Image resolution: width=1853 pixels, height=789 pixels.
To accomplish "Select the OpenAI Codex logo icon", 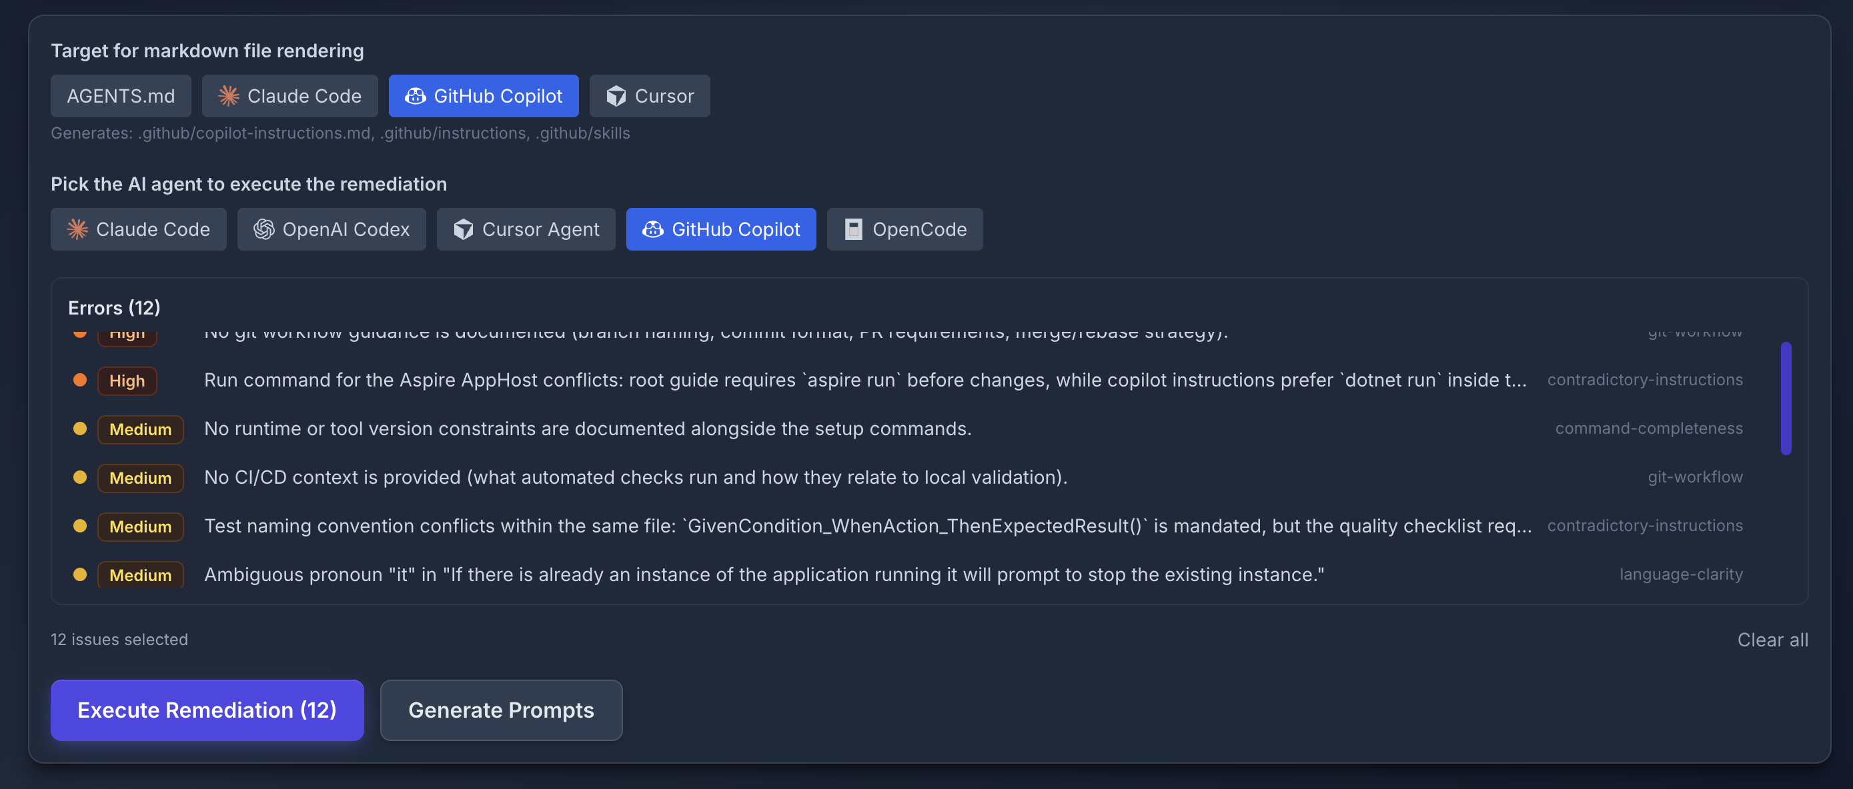I will coord(264,229).
